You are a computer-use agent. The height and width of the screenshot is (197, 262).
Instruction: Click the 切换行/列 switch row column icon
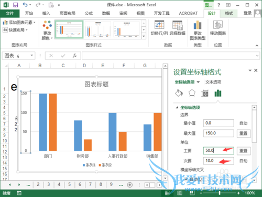[x=159, y=25]
